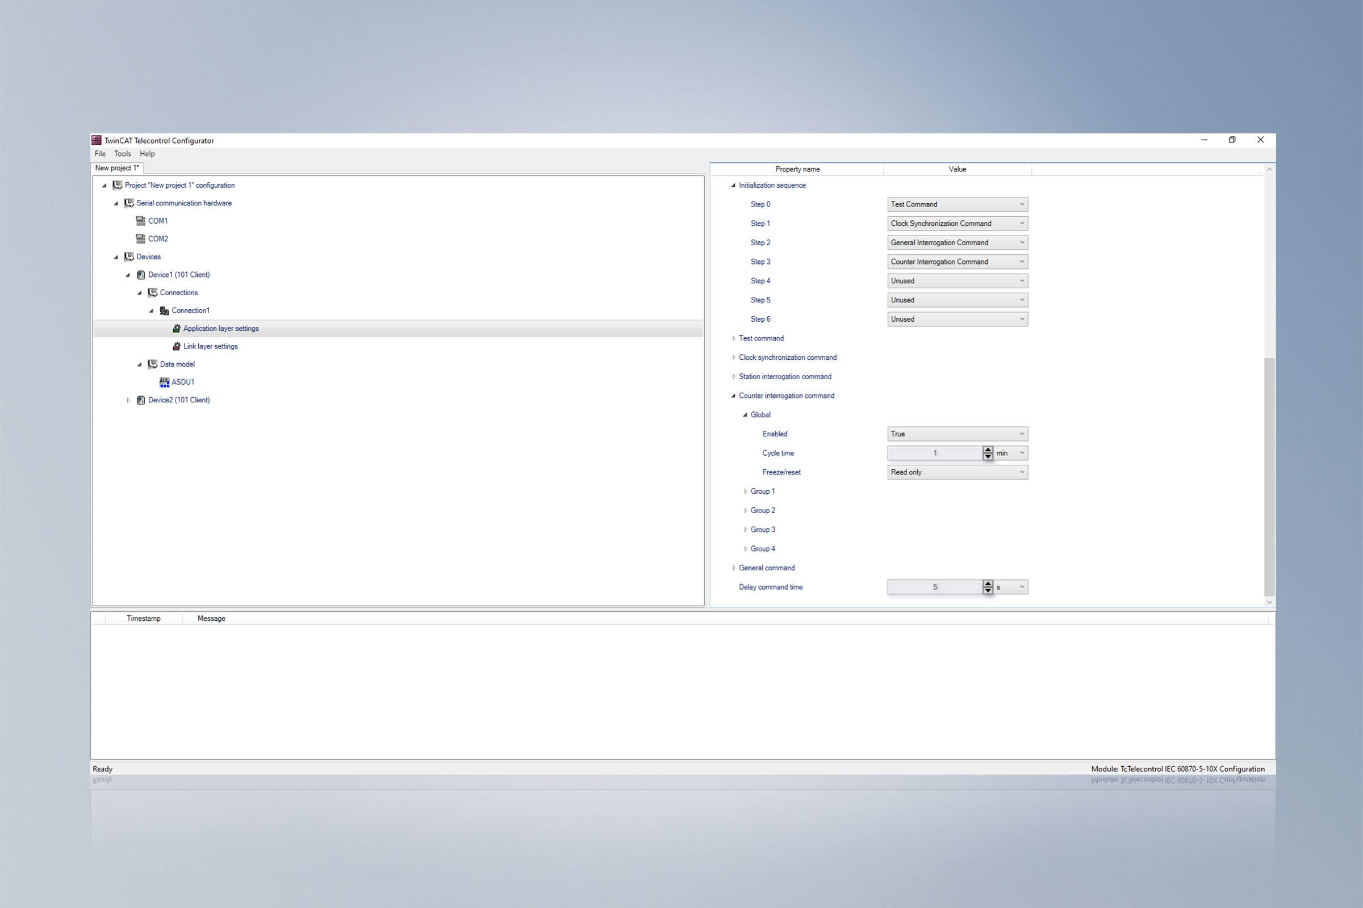
Task: Expand the Device2 (101 Client) tree node
Action: pos(129,400)
